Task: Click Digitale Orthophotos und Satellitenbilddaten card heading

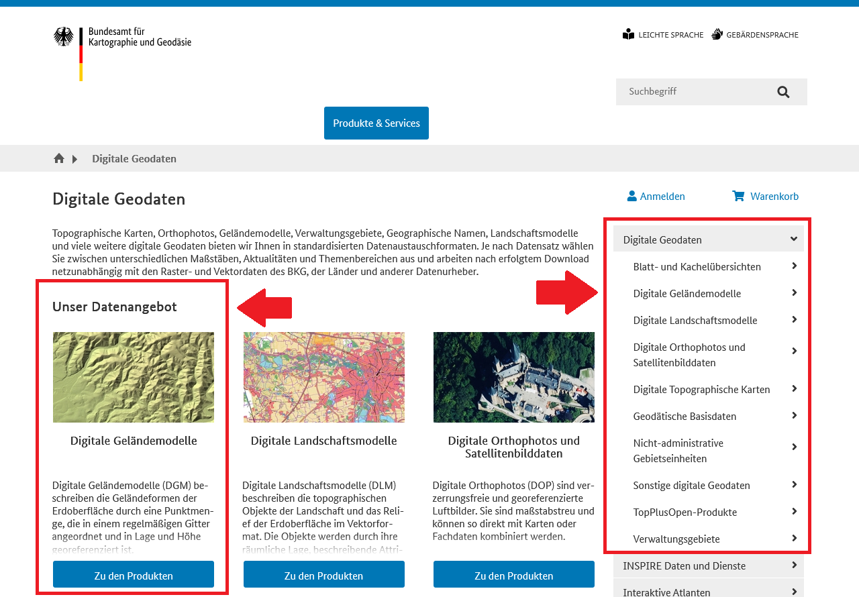Action: pos(514,447)
